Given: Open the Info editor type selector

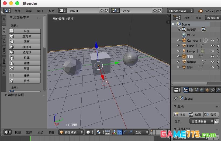Looking at the screenshot, I should pyautogui.click(x=7, y=11).
